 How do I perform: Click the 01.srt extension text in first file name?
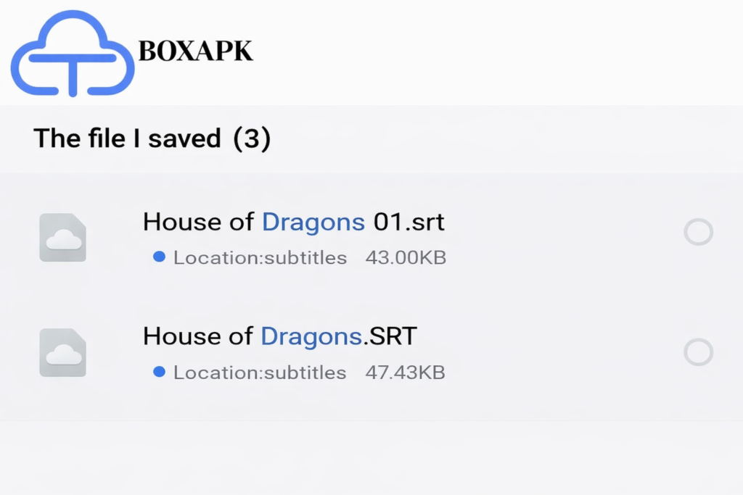pyautogui.click(x=409, y=221)
